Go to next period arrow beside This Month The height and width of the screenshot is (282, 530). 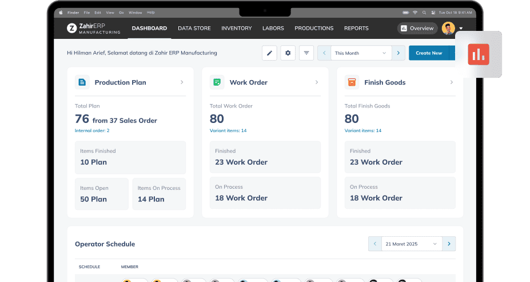point(399,53)
